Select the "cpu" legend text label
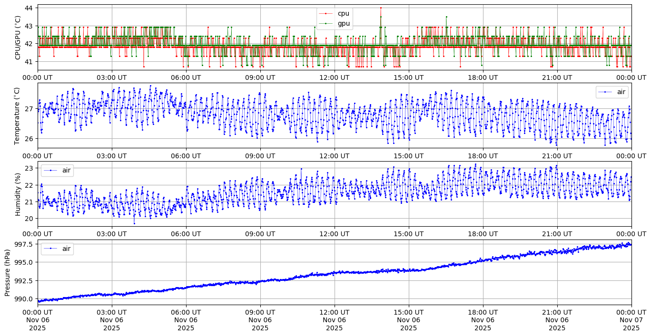Viewport: 651px width, 336px height. [x=343, y=14]
